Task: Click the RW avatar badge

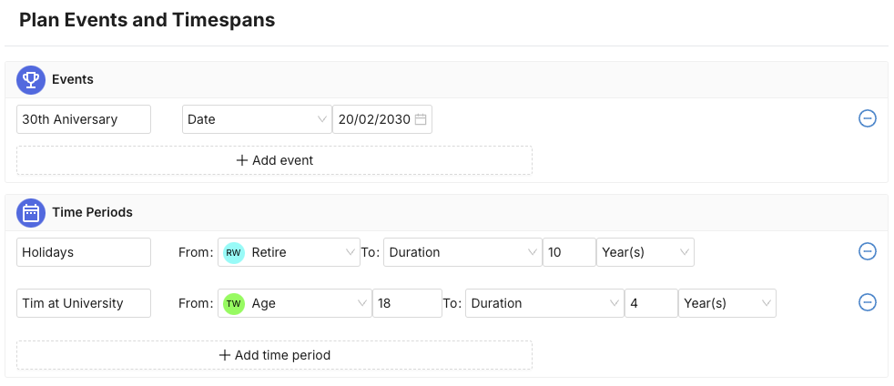Action: click(234, 252)
